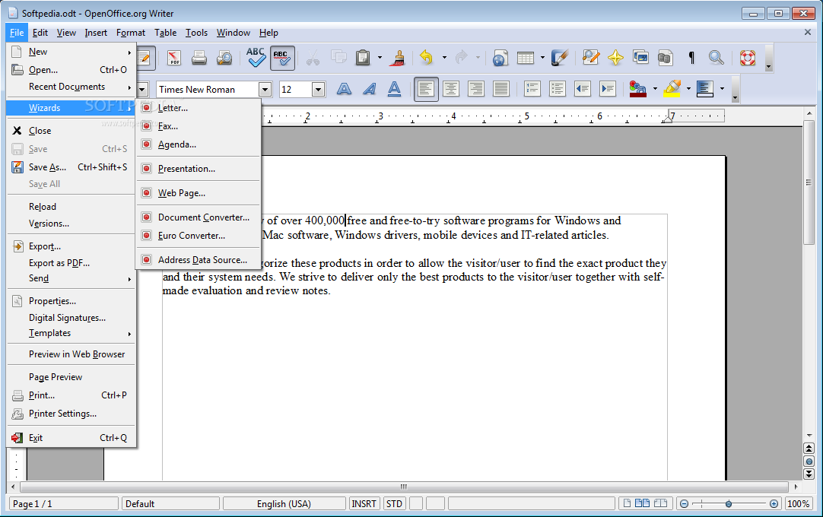This screenshot has width=823, height=517.
Task: Toggle AutoSpellcheck toolbar button
Action: [x=282, y=58]
